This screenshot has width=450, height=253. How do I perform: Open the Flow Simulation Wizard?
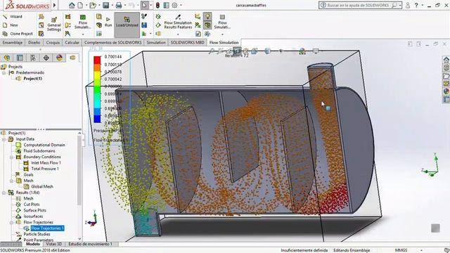[13, 17]
